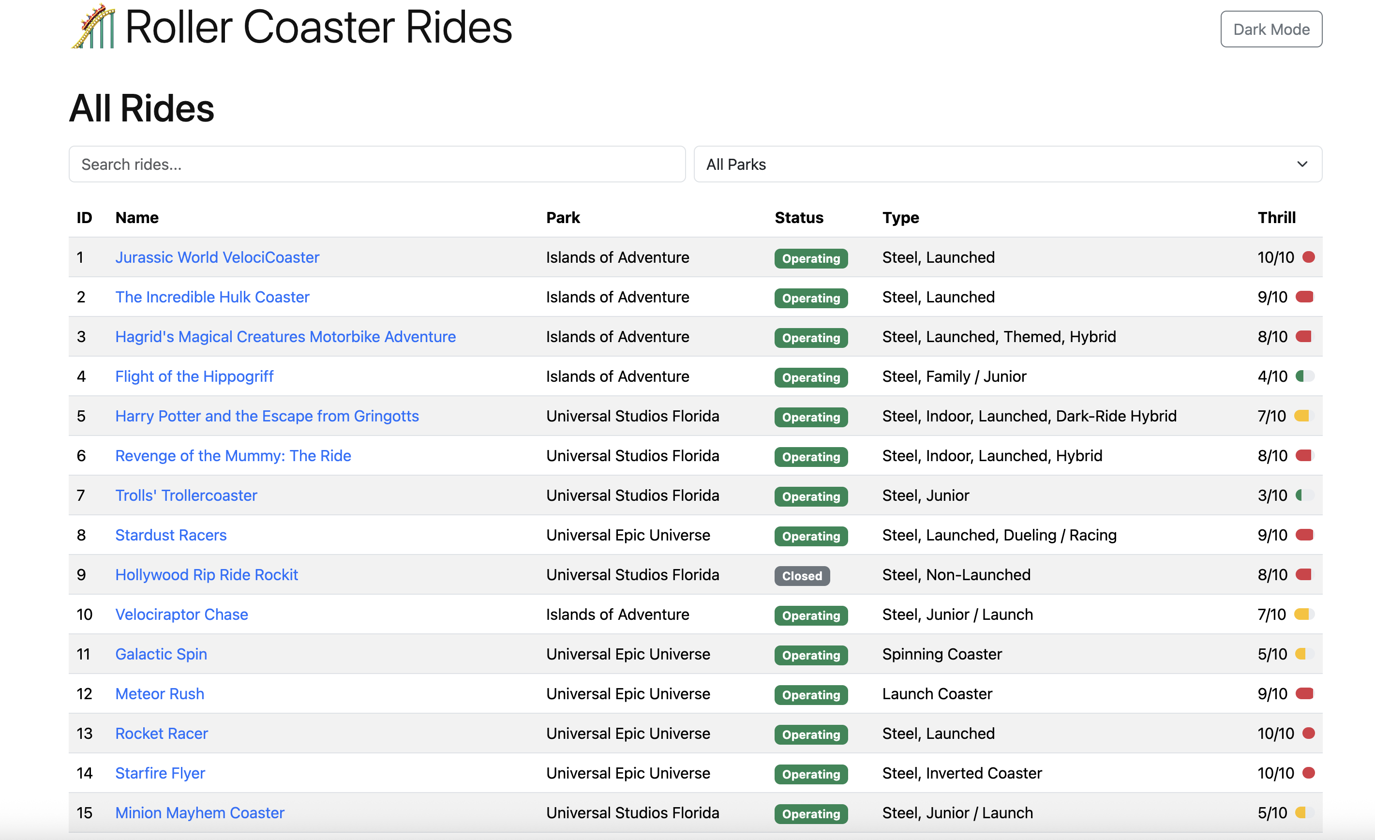Click the Thrill column header
Screen dimensions: 1375x840
tap(1276, 218)
